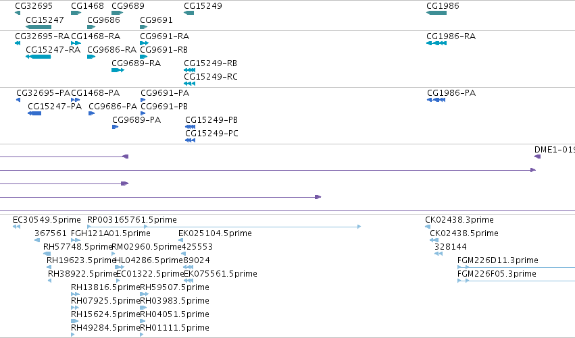This screenshot has width=575, height=338.
Task: Click the RH13816.5prime label
Action: click(x=105, y=287)
